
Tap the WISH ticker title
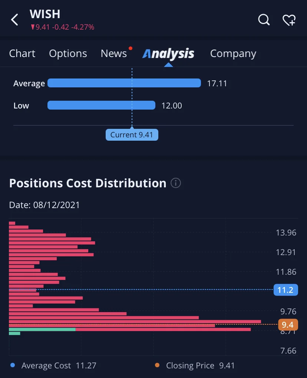click(x=45, y=14)
